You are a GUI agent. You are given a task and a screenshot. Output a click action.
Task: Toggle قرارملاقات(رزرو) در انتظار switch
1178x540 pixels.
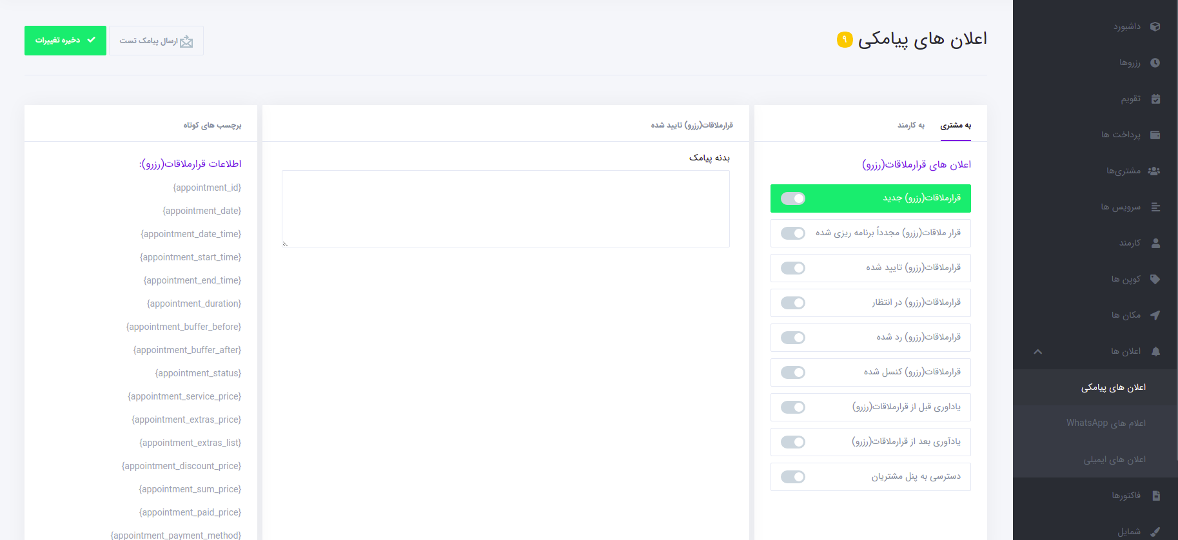point(793,303)
